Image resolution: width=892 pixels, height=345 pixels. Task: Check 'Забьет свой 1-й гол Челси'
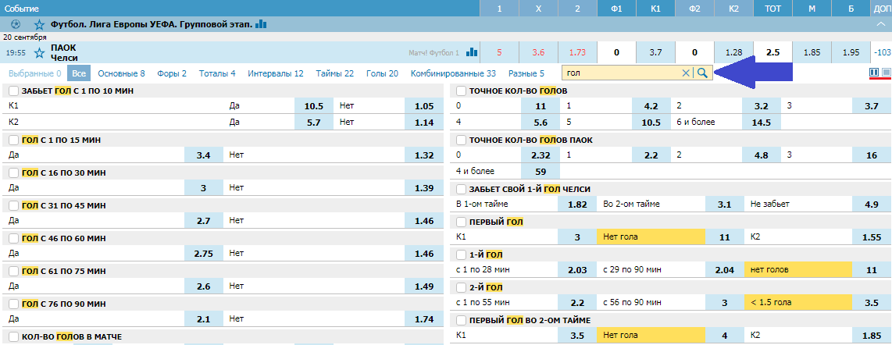pyautogui.click(x=461, y=189)
